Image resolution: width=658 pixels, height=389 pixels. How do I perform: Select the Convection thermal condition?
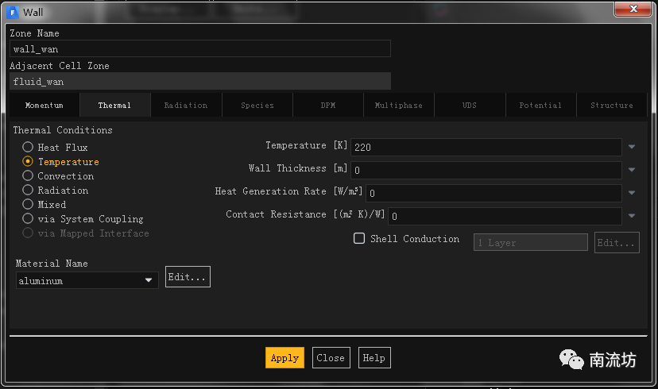pos(28,176)
